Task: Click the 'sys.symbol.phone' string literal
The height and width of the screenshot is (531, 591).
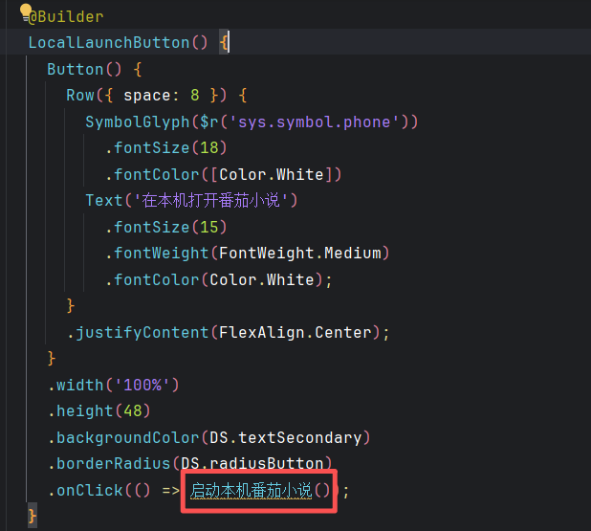Action: point(315,122)
